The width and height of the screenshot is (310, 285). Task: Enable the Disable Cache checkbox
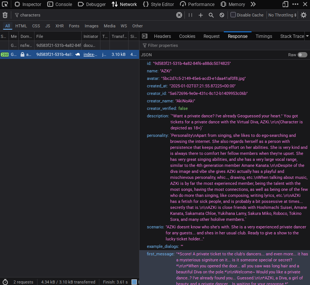[x=233, y=15]
